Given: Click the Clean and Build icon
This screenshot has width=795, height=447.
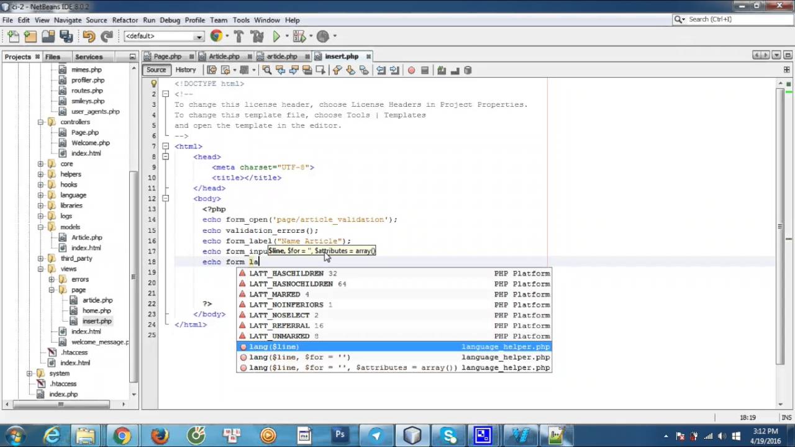Looking at the screenshot, I should coord(257,37).
